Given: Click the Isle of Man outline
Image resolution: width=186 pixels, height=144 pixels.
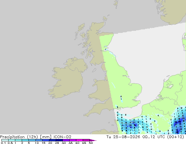Looking at the screenshot, I should point(94,70).
